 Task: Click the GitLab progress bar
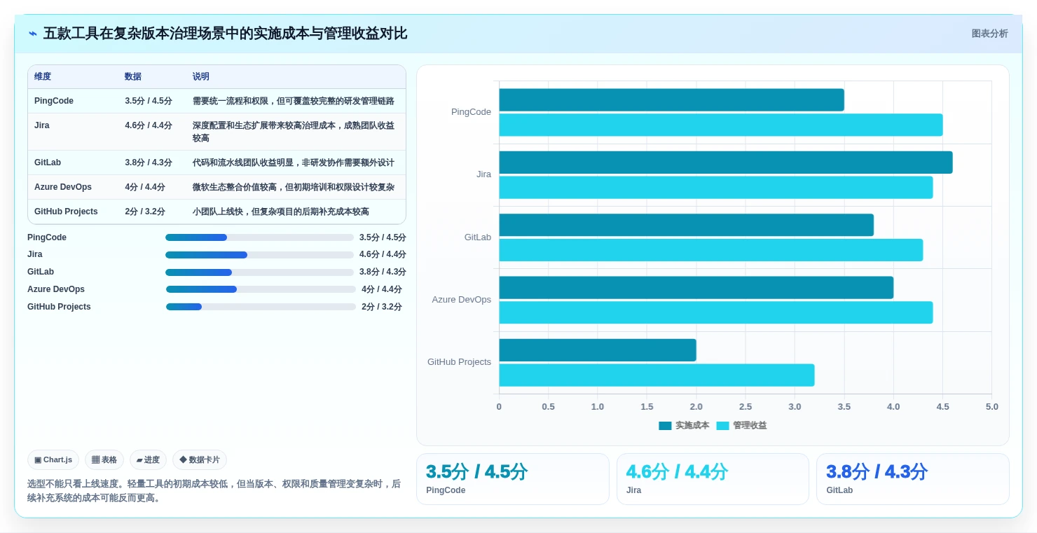(259, 272)
